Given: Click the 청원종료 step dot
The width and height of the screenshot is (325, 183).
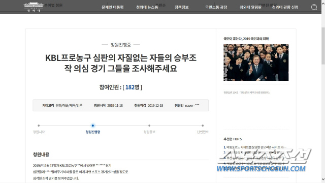Looking at the screenshot, I should tap(149, 126).
